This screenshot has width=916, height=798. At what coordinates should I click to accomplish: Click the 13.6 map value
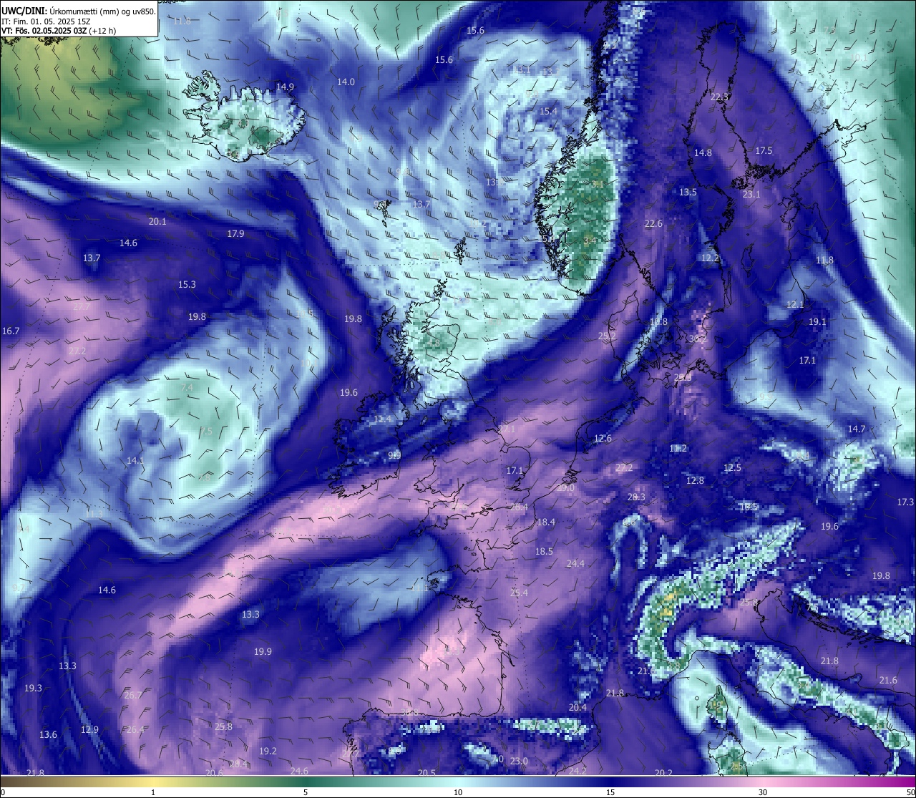(x=48, y=735)
